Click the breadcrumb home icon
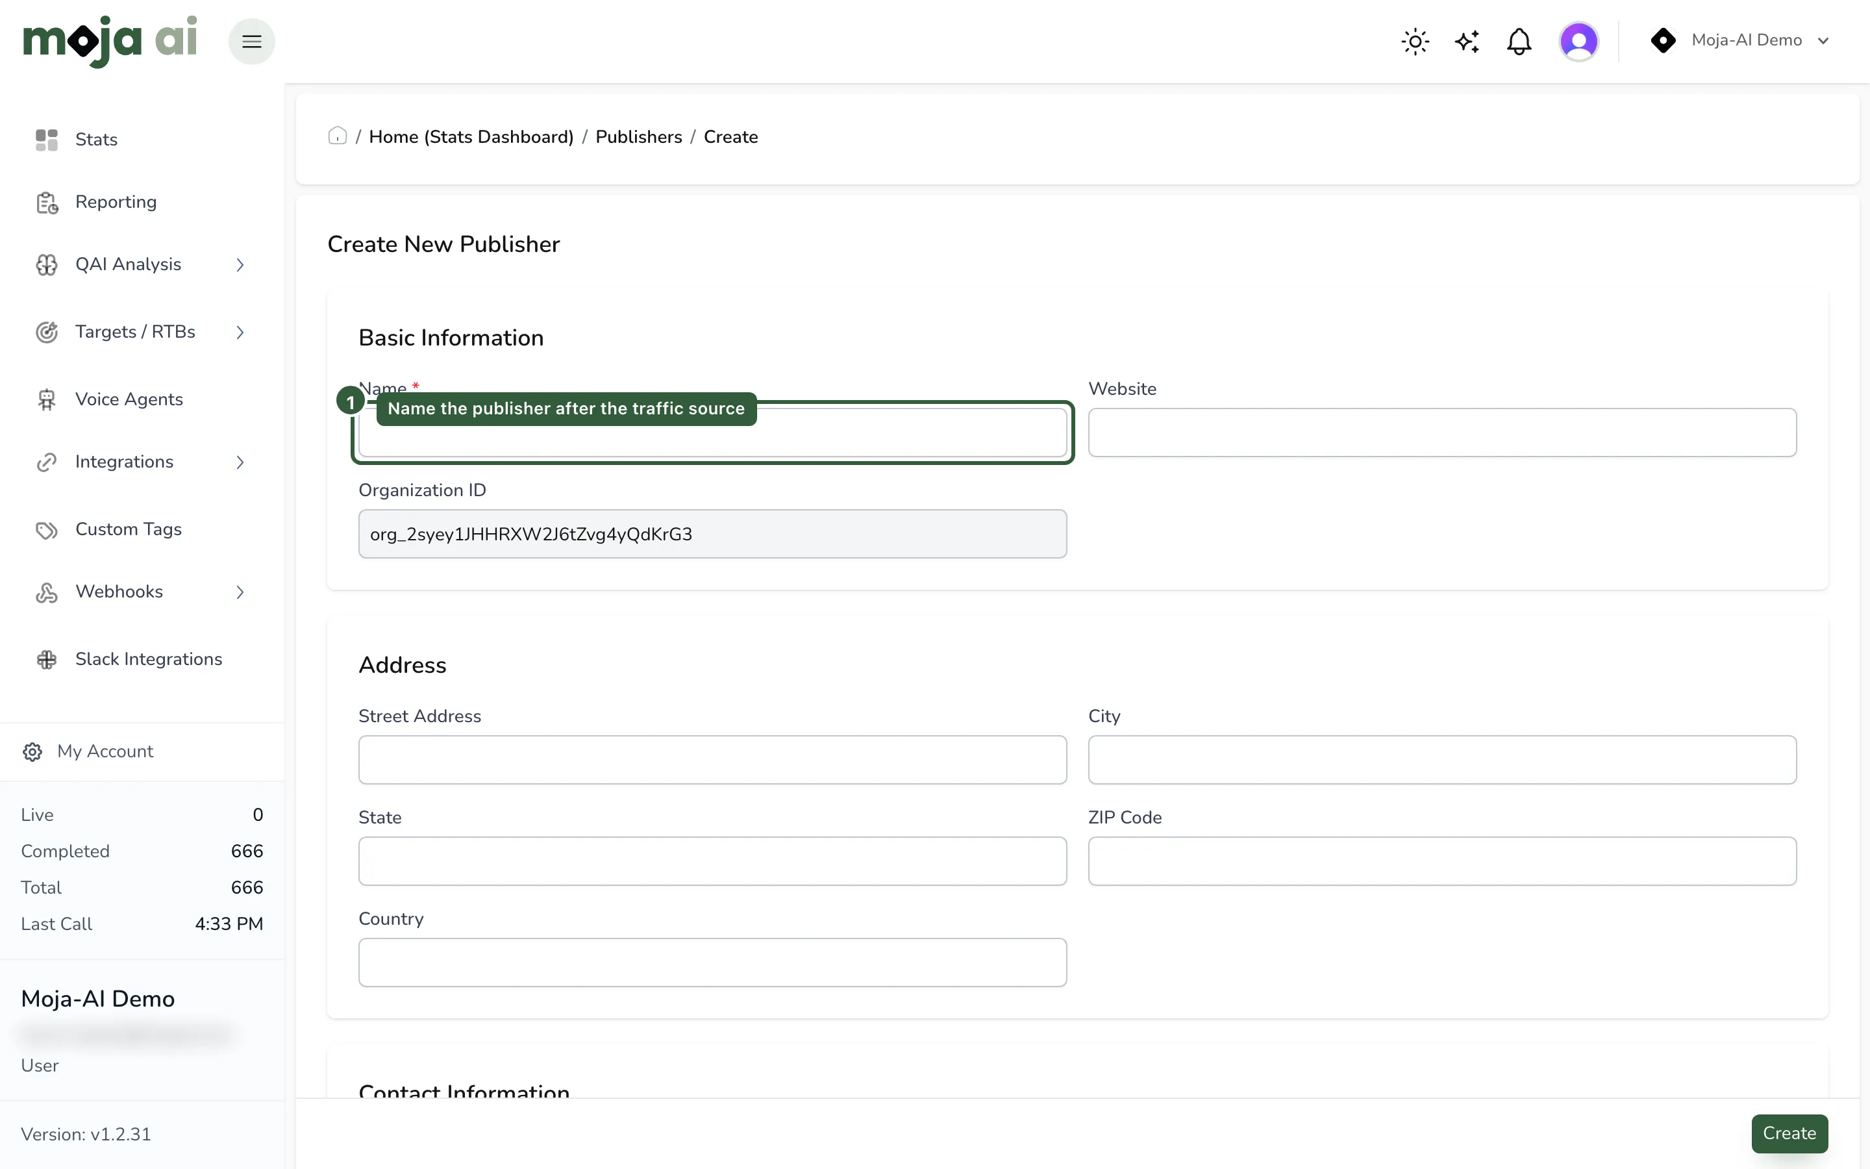Screen dimensions: 1870x1169 (x=337, y=136)
